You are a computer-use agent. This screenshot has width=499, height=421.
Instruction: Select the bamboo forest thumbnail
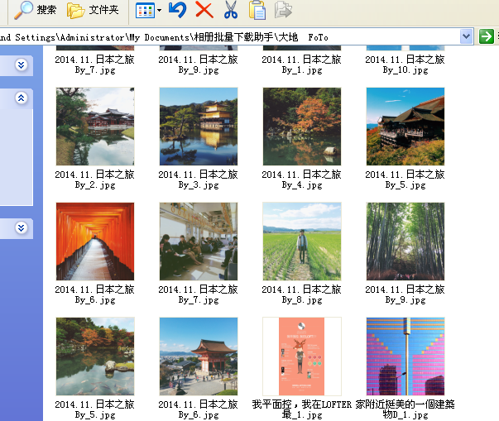pos(405,242)
